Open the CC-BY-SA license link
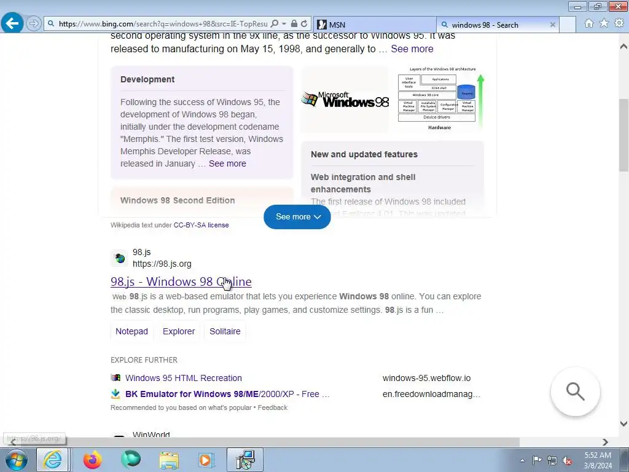 201,225
